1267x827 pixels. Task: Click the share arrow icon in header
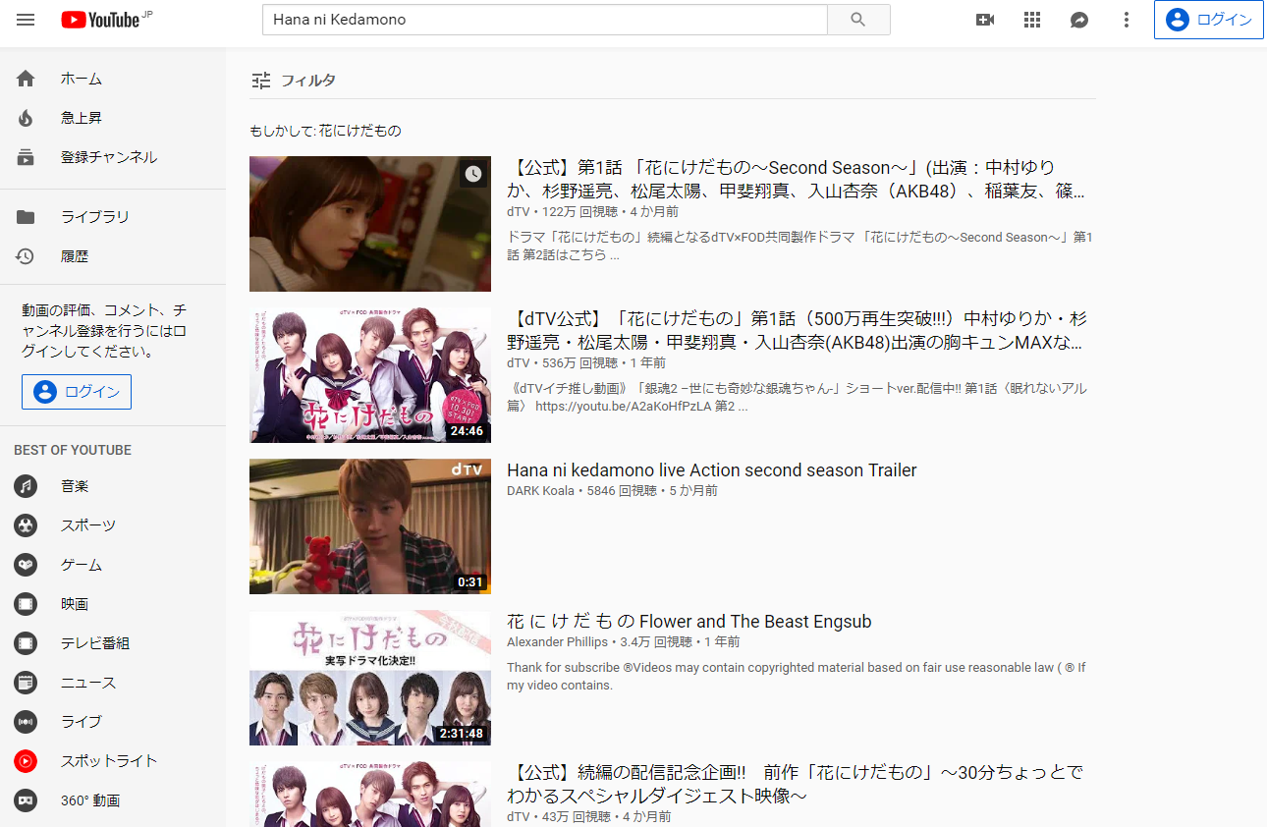[1079, 20]
